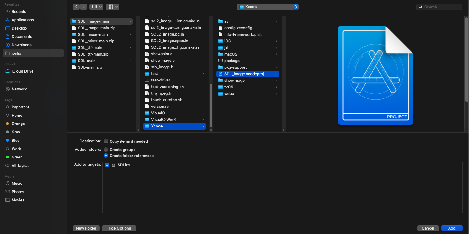
Task: Select the tiny_jpeg.h file
Action: click(174, 93)
